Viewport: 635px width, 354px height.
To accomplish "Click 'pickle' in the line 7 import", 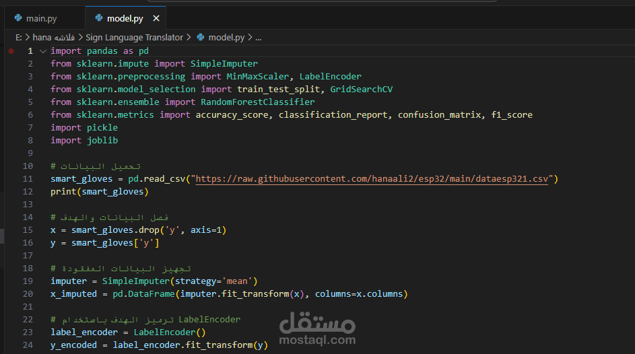I will point(102,127).
